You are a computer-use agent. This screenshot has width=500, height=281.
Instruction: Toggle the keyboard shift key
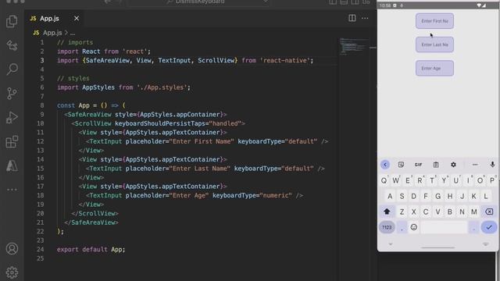(x=387, y=212)
